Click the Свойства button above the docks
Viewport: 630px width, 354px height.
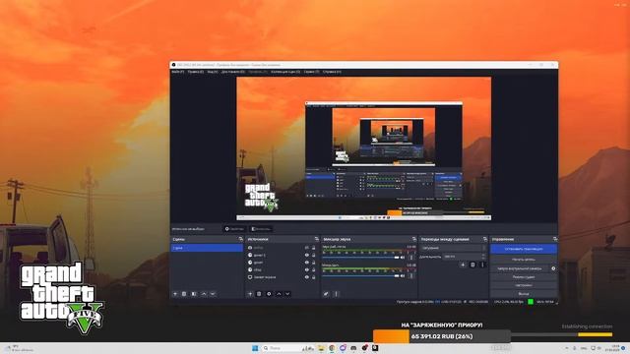(234, 229)
